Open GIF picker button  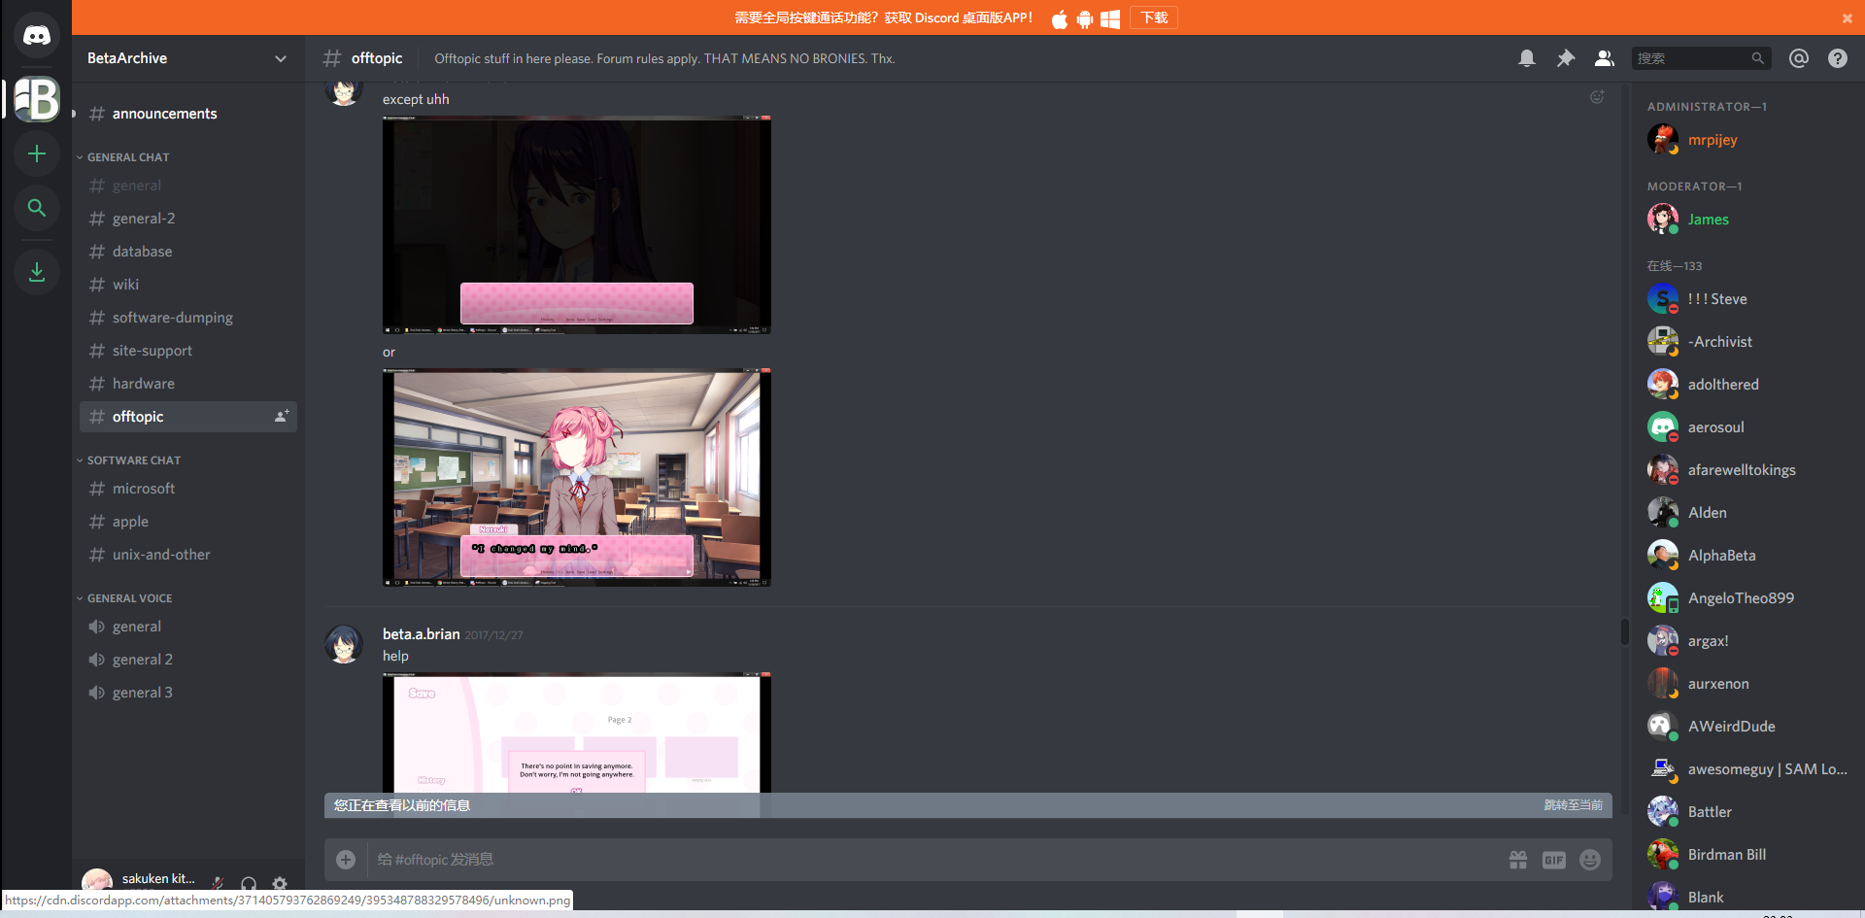click(x=1554, y=860)
